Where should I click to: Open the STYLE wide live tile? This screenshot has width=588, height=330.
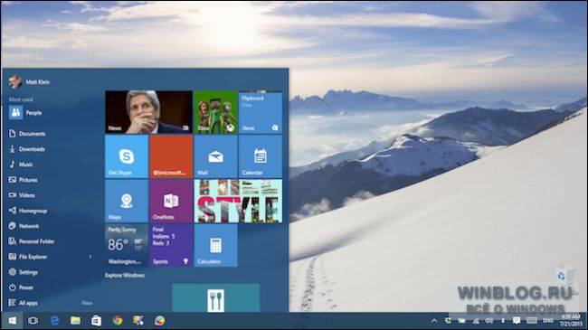238,201
